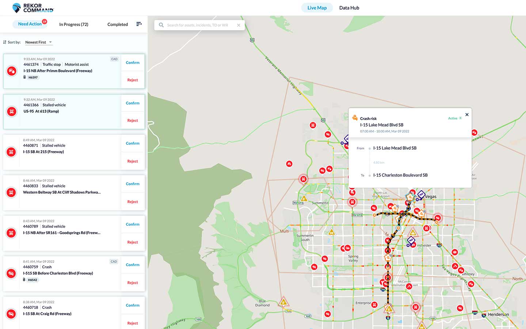Click the purple diamond marker near Winchester

click(411, 240)
